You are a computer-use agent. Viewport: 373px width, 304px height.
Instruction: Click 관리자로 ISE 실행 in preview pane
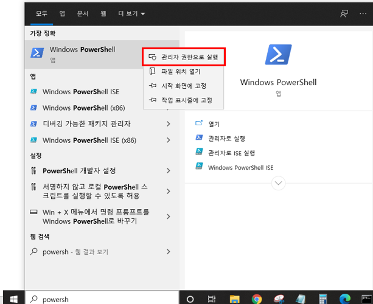coord(231,153)
